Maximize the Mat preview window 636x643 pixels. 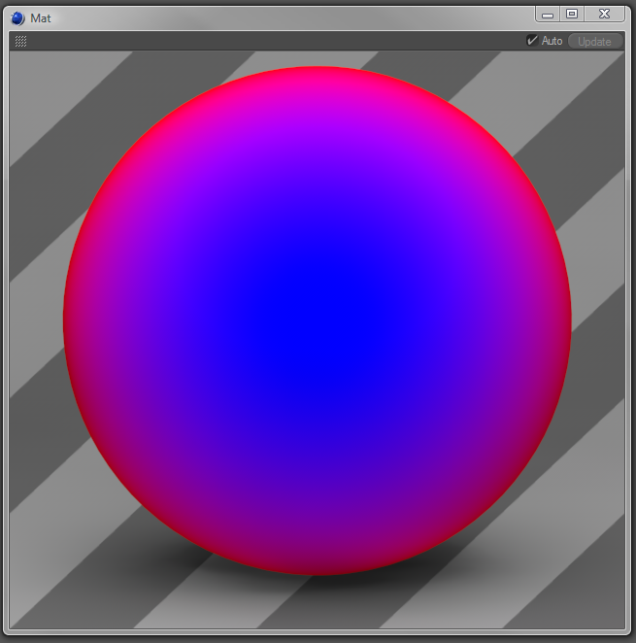click(572, 14)
